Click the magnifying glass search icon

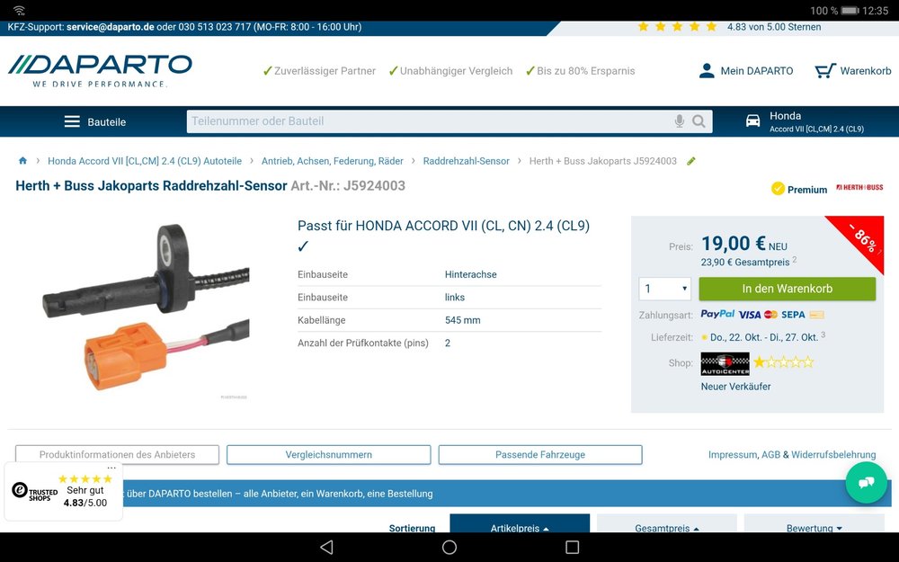pyautogui.click(x=699, y=121)
